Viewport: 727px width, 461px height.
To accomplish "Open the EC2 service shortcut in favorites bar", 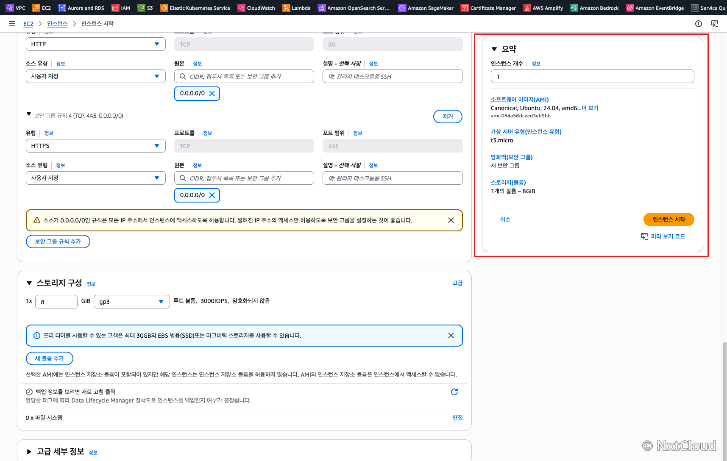I will 42,8.
